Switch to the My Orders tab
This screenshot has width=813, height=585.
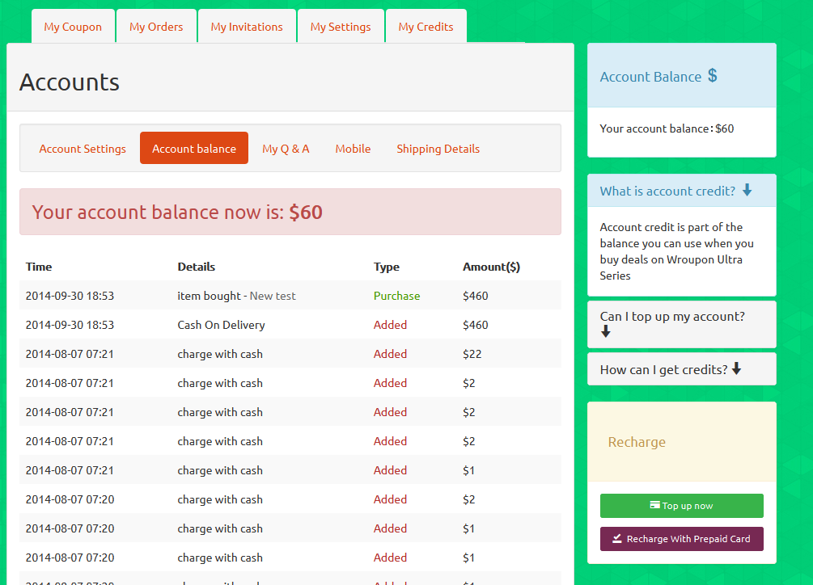click(156, 26)
